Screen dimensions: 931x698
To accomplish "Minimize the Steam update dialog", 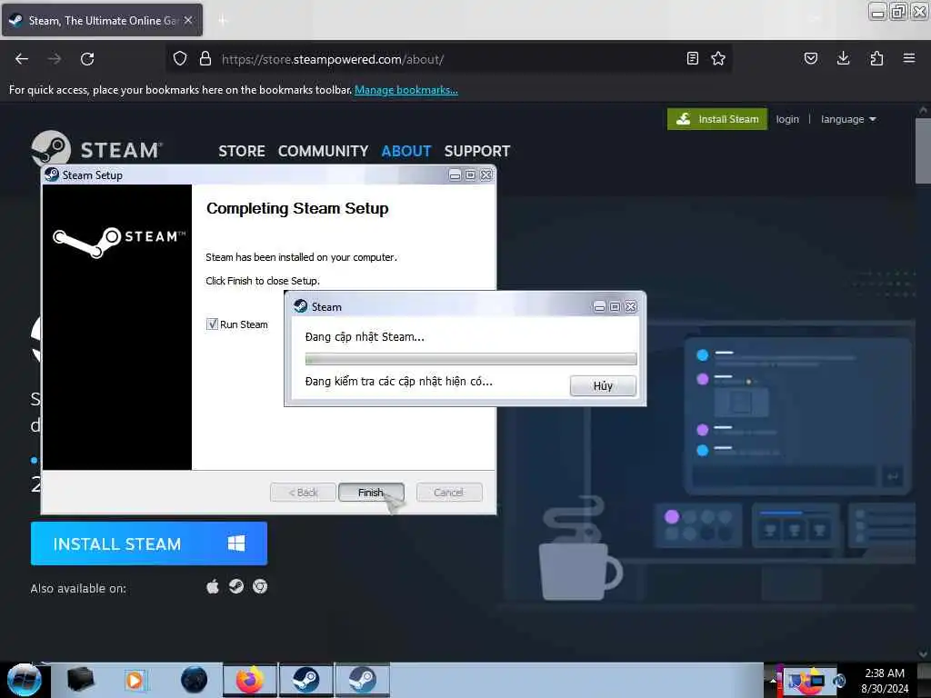I will (x=600, y=307).
